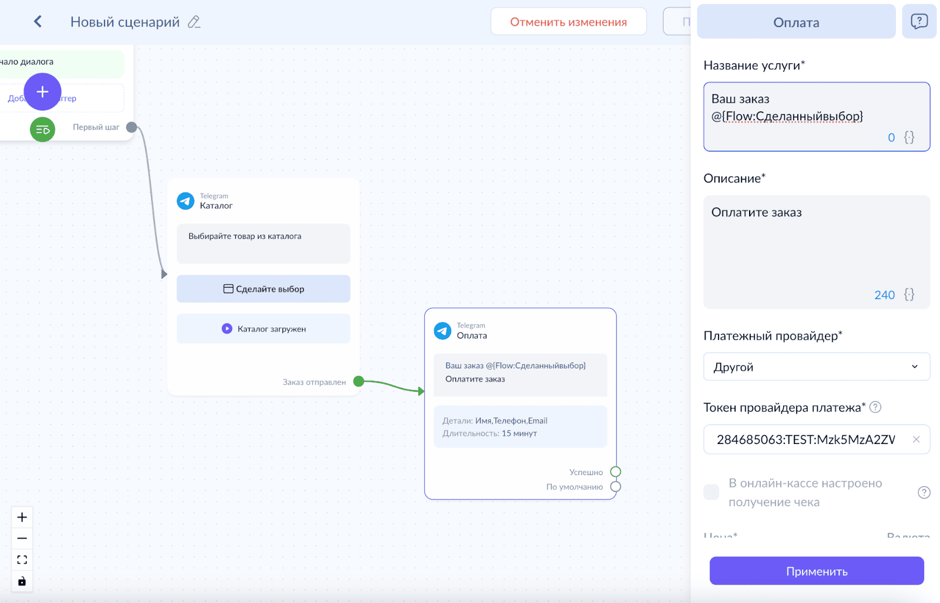Click the green first step list icon
This screenshot has height=603, width=940.
point(42,130)
